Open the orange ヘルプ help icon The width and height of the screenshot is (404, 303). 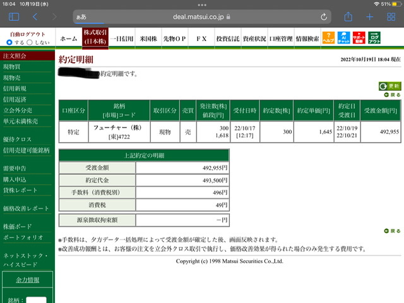(x=328, y=38)
